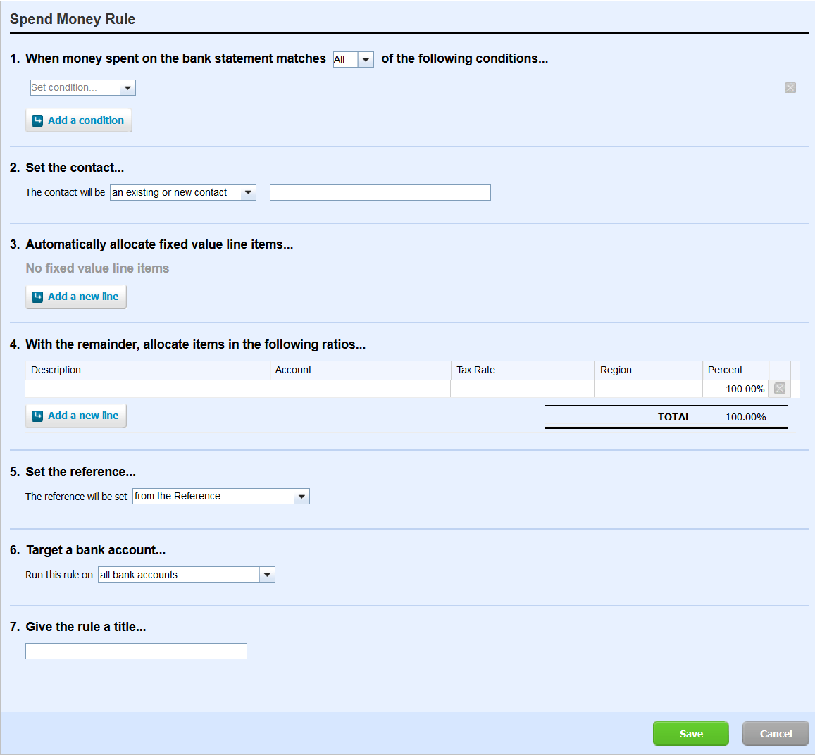Delete the 100.00% ratio line

(780, 389)
